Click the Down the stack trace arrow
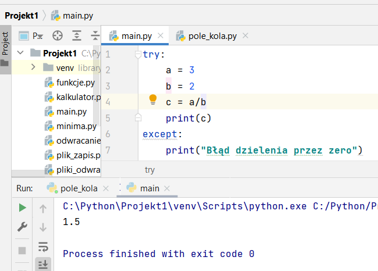Screen dimensions: 378x271 pyautogui.click(x=43, y=227)
